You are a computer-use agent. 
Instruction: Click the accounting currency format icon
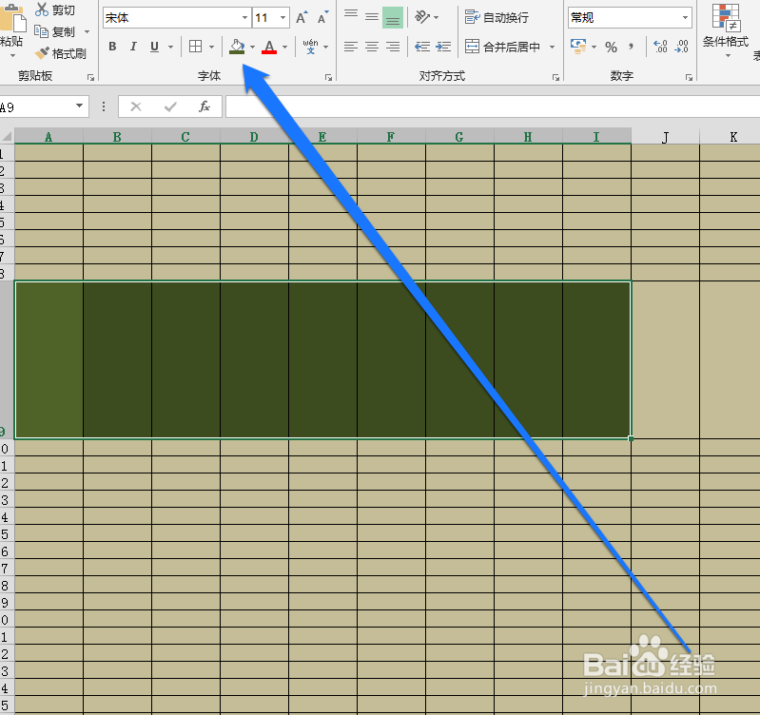tap(578, 47)
